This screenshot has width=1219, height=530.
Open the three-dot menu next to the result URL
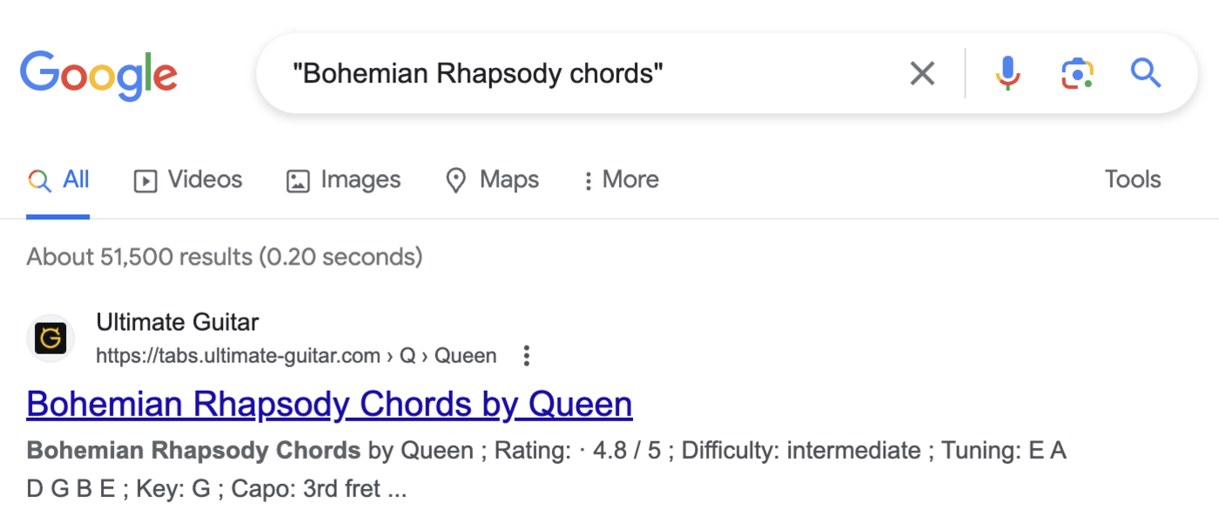pyautogui.click(x=526, y=355)
